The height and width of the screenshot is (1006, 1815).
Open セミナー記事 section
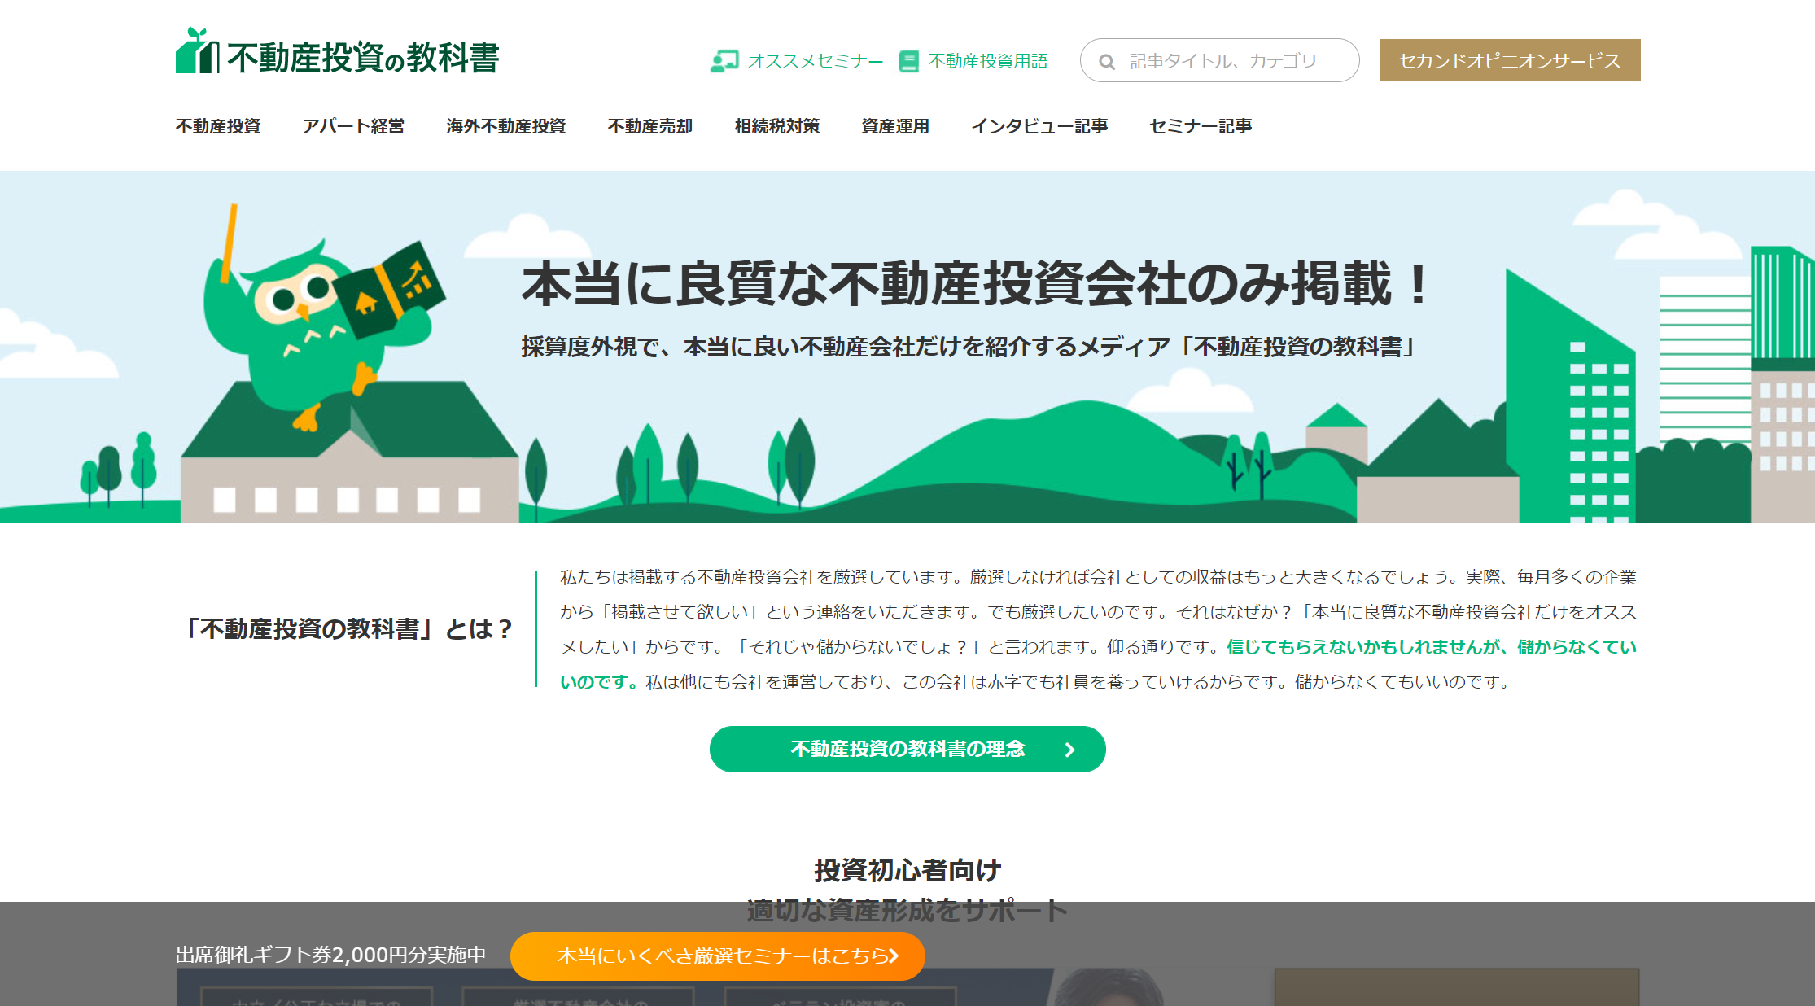(x=1200, y=126)
